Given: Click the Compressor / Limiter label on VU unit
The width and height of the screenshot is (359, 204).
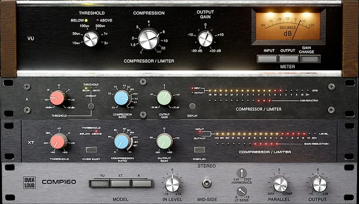Looking at the screenshot, I should [x=149, y=61].
